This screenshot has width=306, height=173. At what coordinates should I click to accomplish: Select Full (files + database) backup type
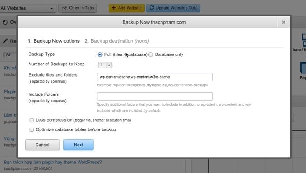100,54
